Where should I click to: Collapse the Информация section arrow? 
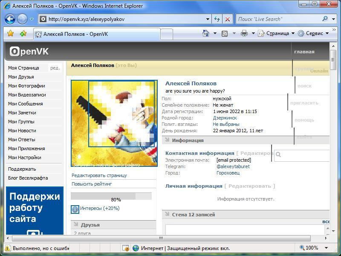pyautogui.click(x=167, y=140)
